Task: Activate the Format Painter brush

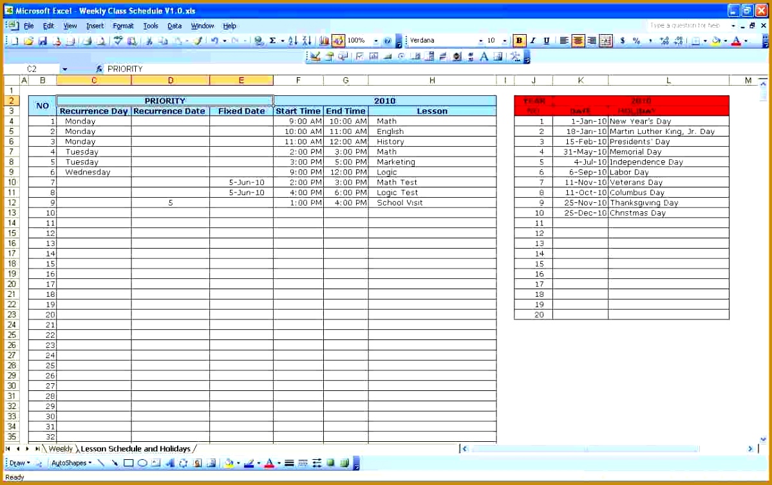Action: point(198,41)
